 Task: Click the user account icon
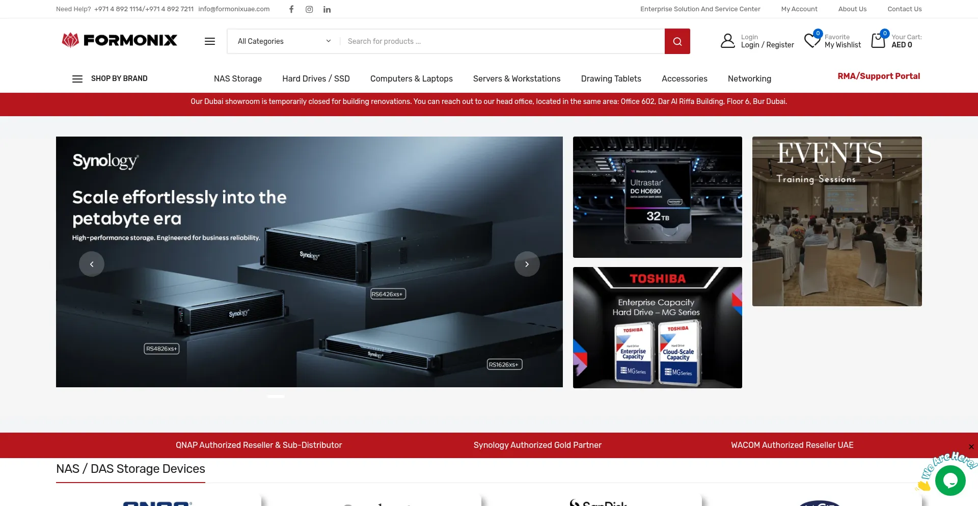click(728, 41)
